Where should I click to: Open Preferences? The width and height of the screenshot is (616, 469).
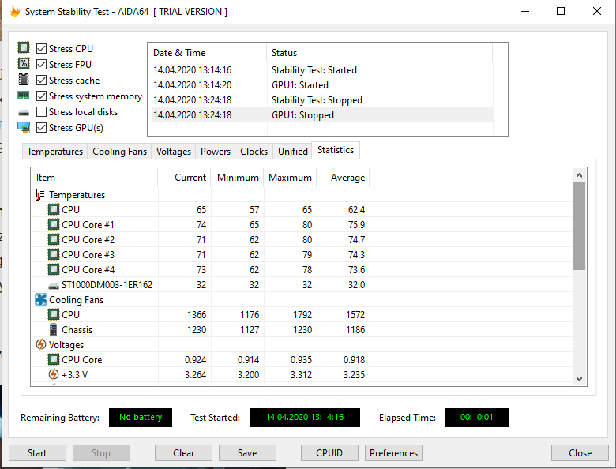coord(393,453)
